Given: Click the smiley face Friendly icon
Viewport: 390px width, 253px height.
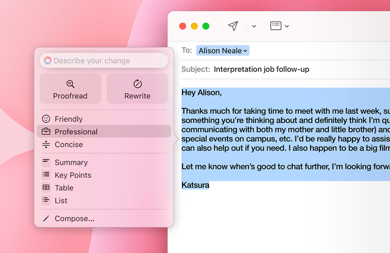Looking at the screenshot, I should coord(46,119).
